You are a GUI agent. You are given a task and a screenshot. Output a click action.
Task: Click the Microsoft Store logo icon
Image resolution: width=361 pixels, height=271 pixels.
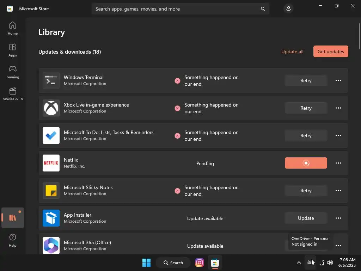[x=10, y=9]
